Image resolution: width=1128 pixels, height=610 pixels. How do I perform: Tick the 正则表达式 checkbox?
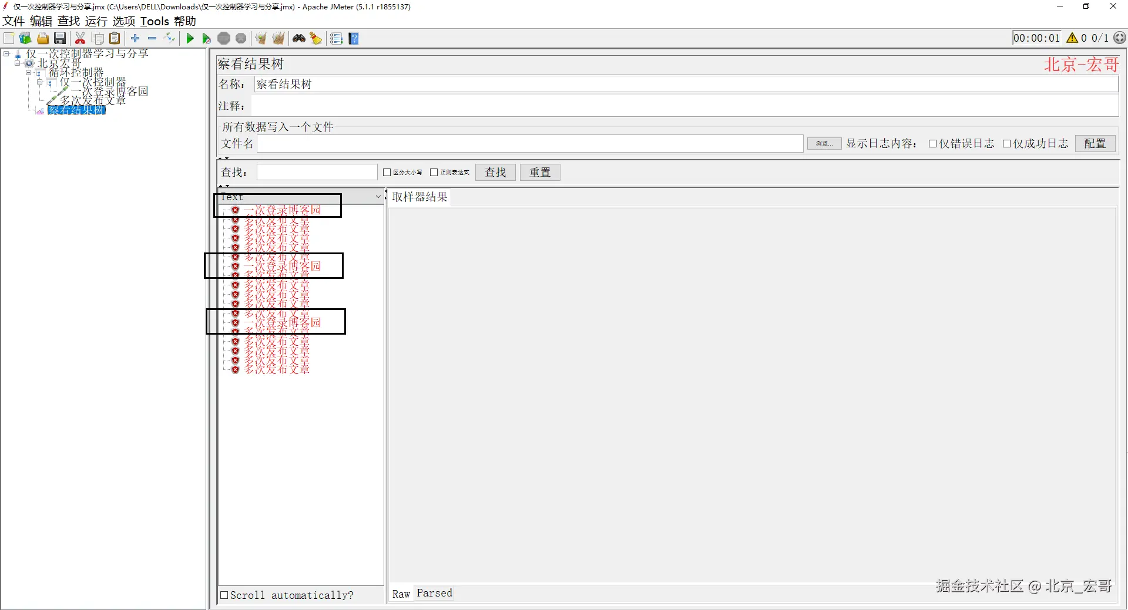[x=434, y=173]
